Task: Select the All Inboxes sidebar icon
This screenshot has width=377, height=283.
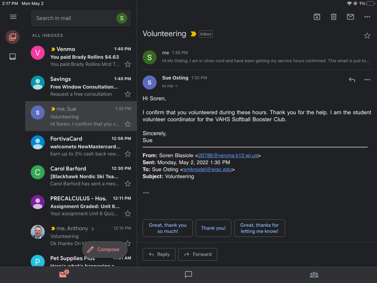Action: [13, 37]
